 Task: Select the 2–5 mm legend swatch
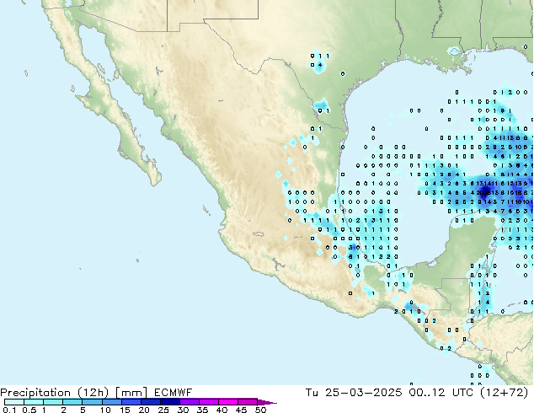coord(72,402)
